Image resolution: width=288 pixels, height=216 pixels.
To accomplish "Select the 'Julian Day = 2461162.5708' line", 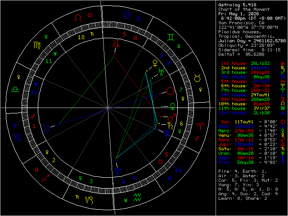I will (252, 41).
